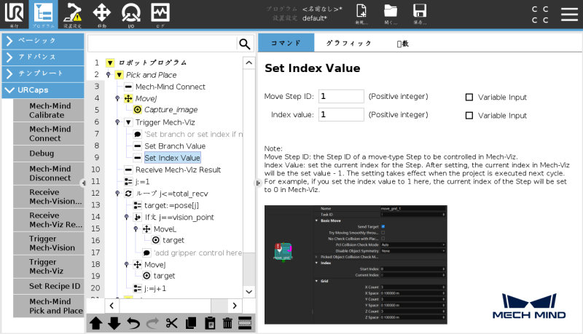The width and height of the screenshot is (583, 334).
Task: Click the loop icon on line 12
Action: click(x=128, y=194)
